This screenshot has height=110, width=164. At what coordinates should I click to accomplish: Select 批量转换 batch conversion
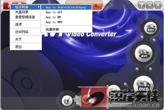click(66, 29)
